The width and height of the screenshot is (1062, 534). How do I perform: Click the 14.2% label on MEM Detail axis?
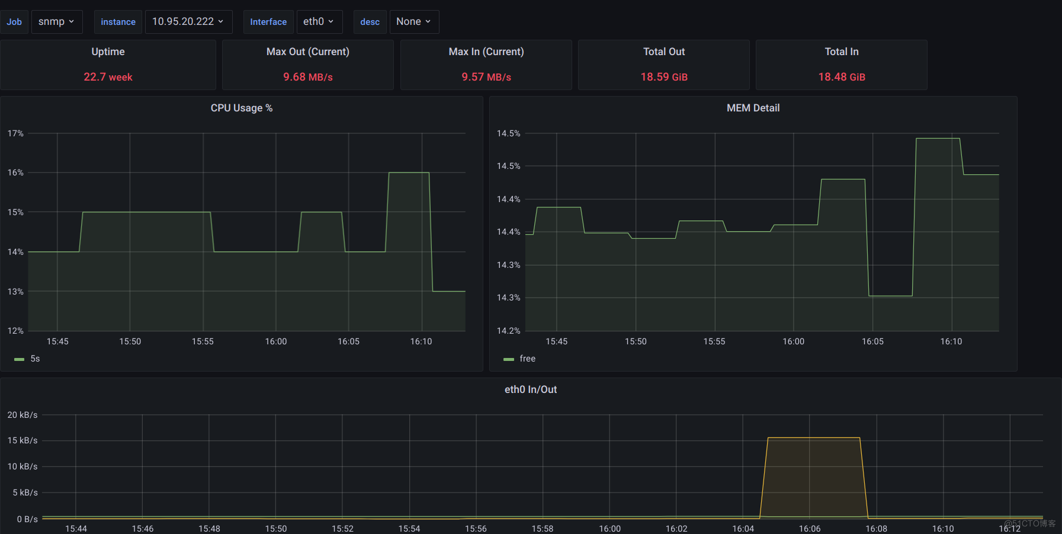(509, 331)
